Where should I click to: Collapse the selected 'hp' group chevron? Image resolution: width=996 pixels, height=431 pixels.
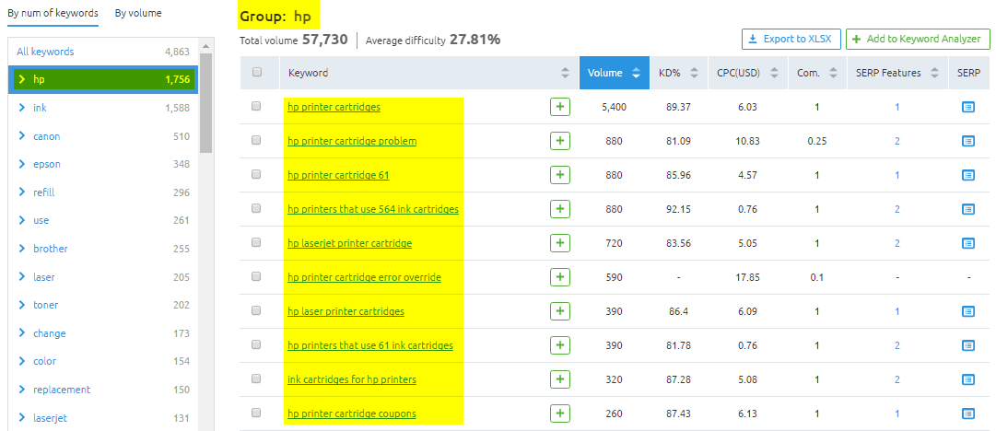(x=22, y=80)
